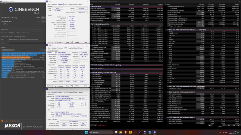Click the Cinebench logo sphere icon

11,10
